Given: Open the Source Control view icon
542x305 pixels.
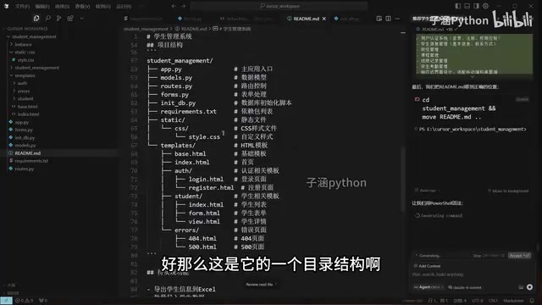Looking at the screenshot, I should (x=58, y=19).
